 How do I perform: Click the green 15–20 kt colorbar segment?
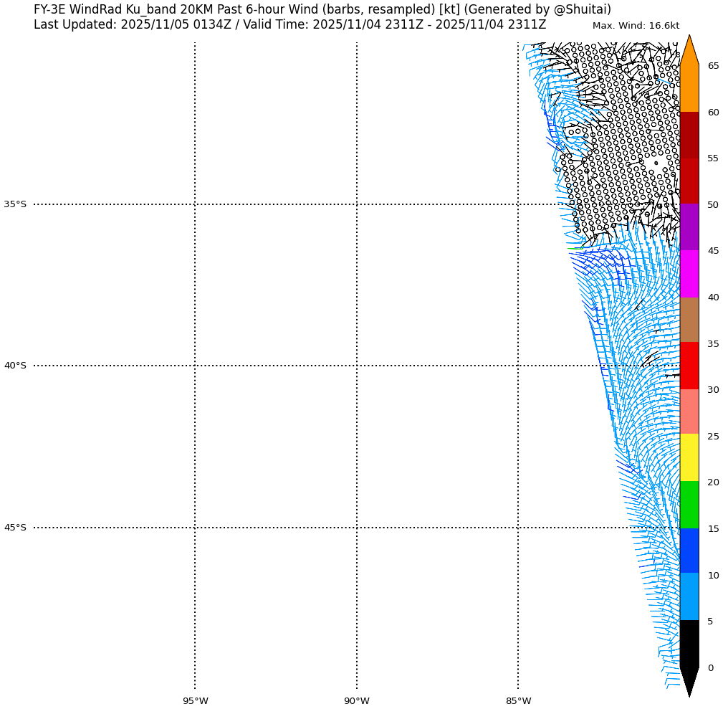(689, 505)
